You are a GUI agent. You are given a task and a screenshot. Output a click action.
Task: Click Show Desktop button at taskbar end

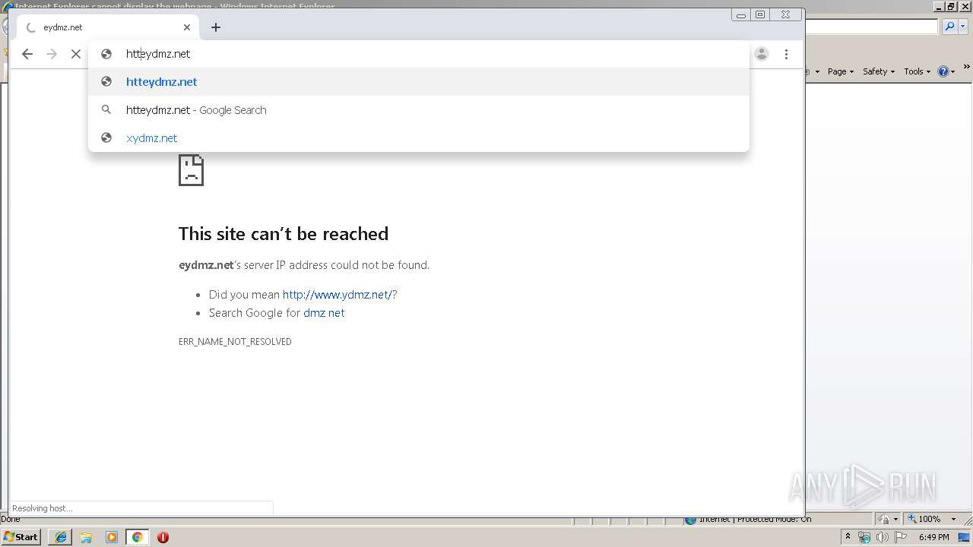click(x=965, y=537)
